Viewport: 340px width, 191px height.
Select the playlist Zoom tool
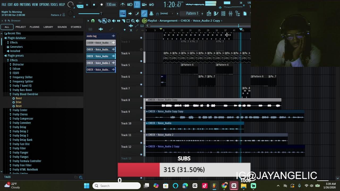coord(133,21)
